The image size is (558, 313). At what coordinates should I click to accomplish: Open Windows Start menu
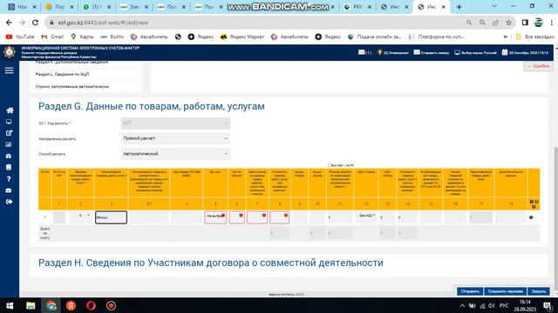pyautogui.click(x=10, y=305)
